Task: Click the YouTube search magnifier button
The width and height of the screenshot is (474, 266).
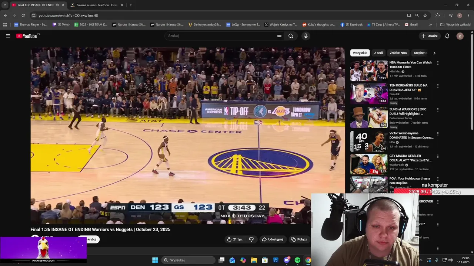Action: (x=291, y=36)
